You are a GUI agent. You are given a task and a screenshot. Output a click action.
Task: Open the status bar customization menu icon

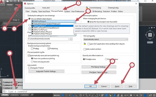click(x=154, y=95)
